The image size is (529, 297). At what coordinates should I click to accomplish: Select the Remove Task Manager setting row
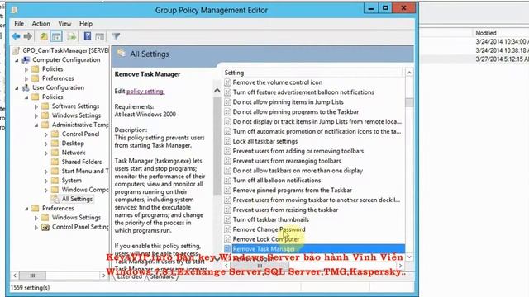pos(315,249)
